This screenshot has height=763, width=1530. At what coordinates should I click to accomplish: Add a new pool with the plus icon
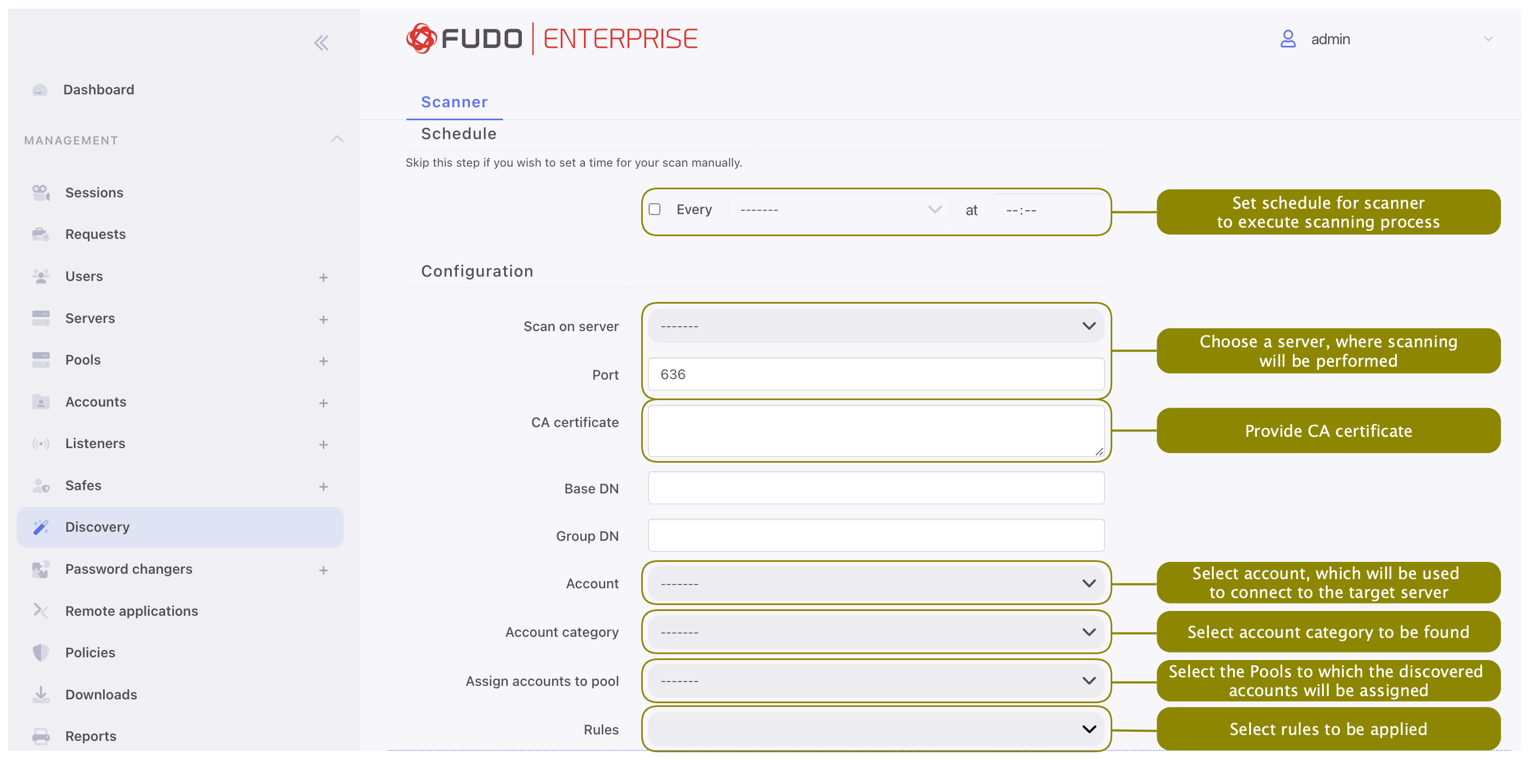(323, 361)
